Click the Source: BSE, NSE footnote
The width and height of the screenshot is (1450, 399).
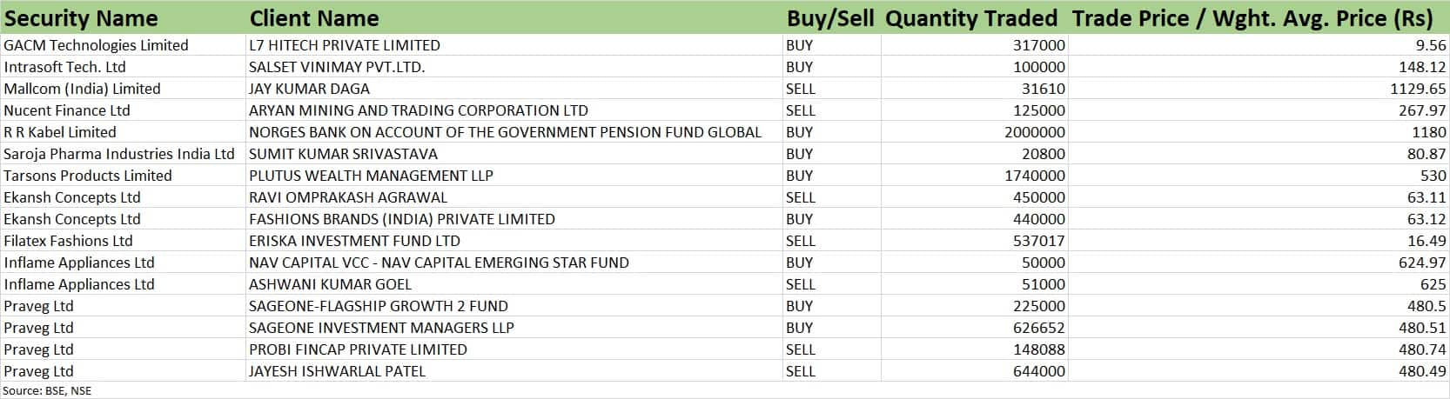(x=47, y=391)
